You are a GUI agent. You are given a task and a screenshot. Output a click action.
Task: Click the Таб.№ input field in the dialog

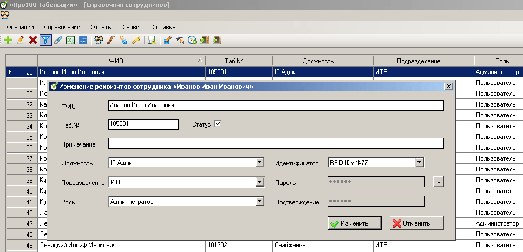[143, 124]
